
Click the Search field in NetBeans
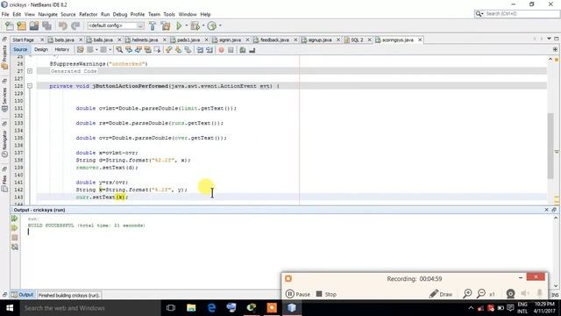[516, 14]
